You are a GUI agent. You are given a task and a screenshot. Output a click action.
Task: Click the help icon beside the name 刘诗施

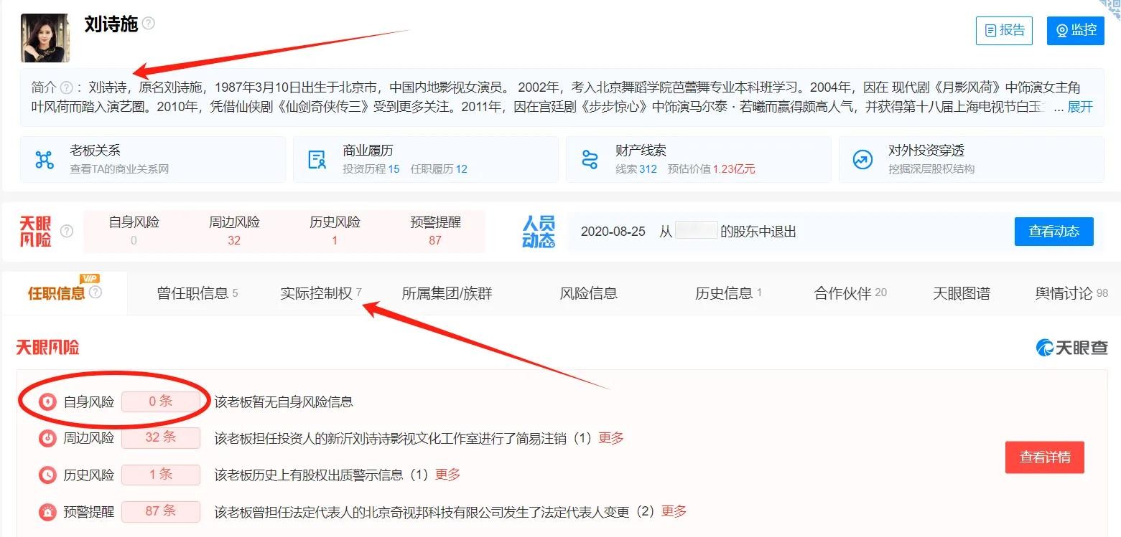(149, 24)
